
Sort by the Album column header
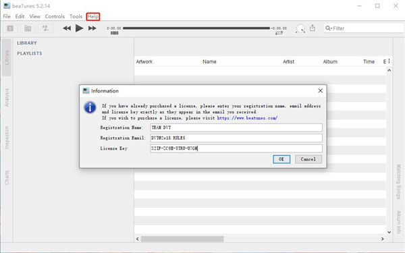pyautogui.click(x=330, y=61)
